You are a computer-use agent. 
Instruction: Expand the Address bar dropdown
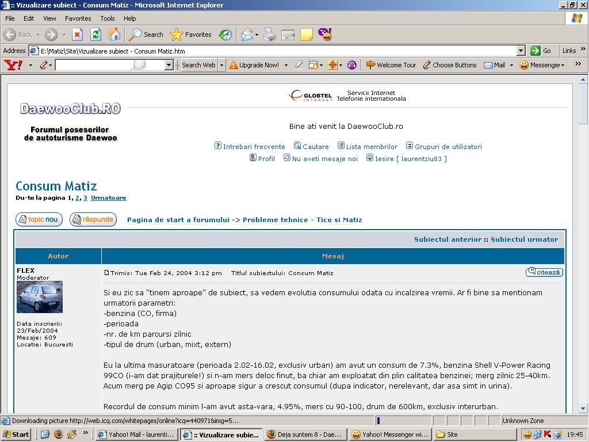(521, 51)
